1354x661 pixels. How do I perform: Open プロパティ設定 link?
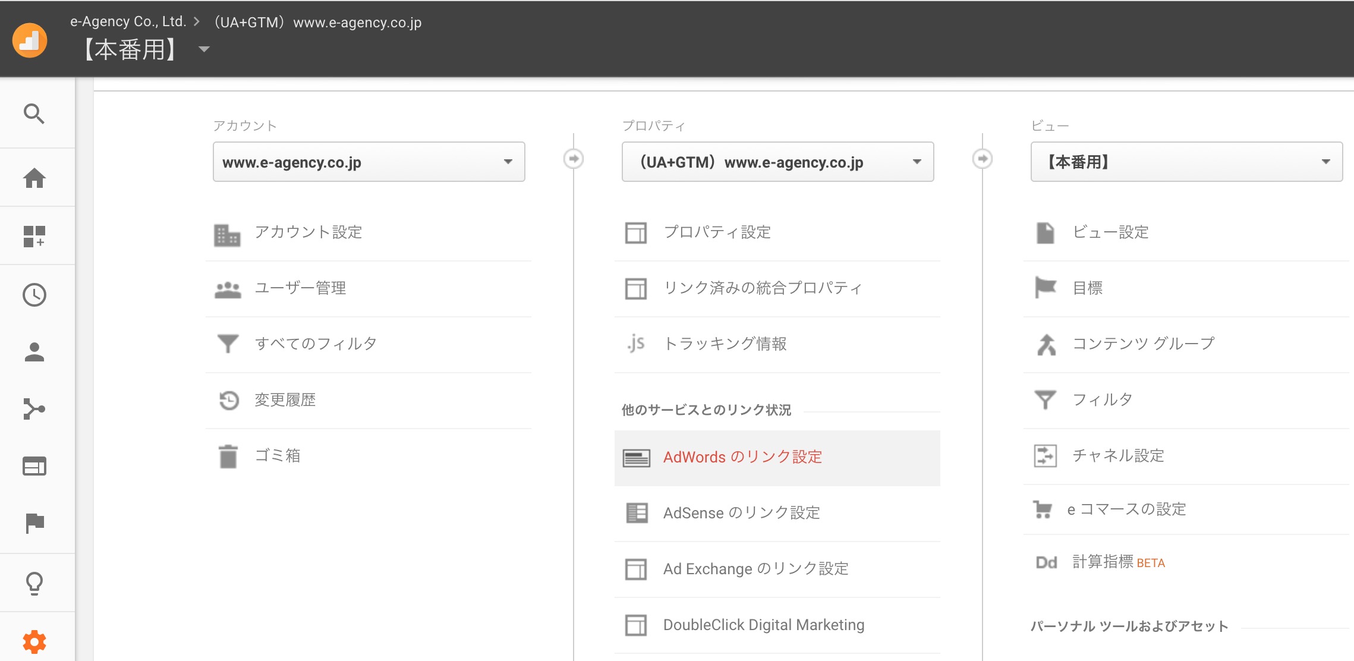717,232
